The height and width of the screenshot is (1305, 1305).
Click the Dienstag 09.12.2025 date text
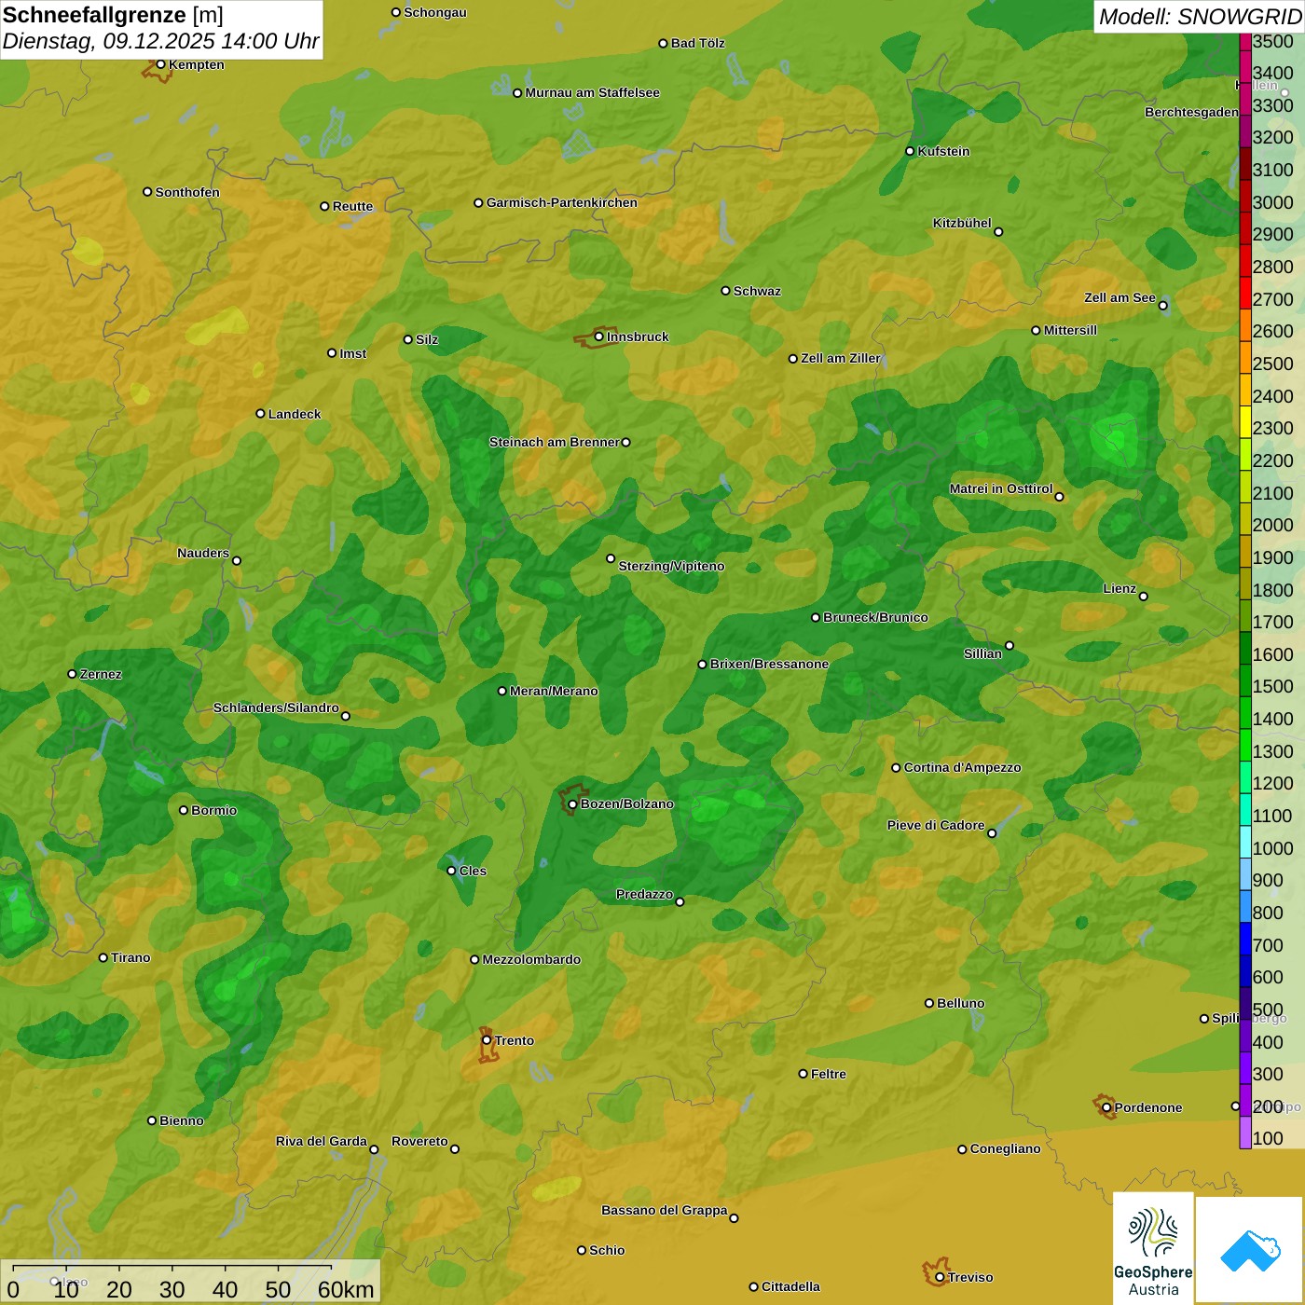[160, 42]
